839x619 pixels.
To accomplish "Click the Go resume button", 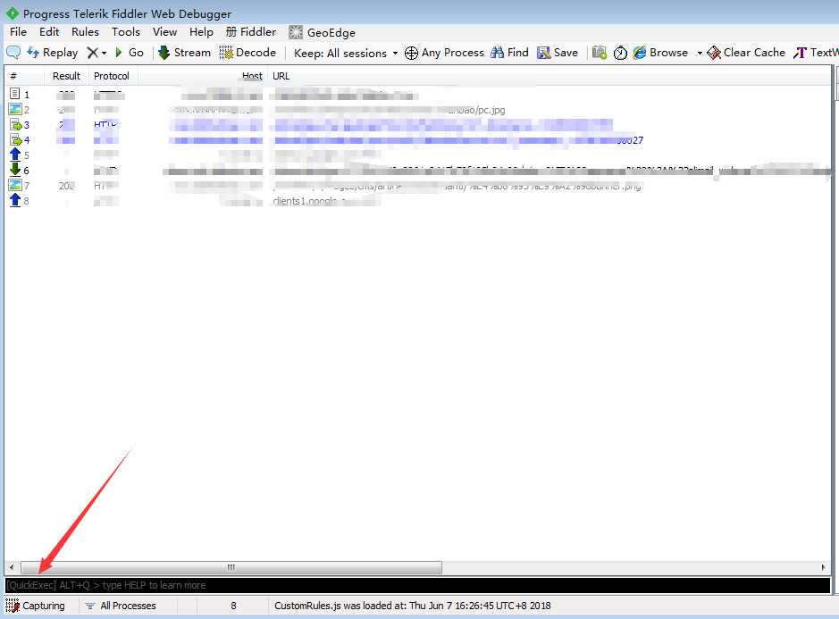I will pos(130,53).
